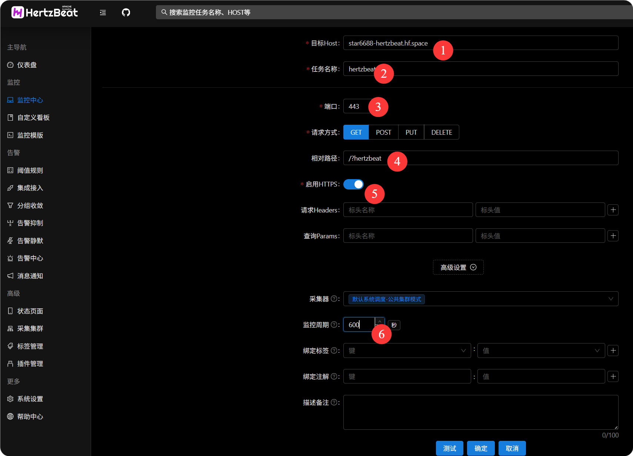The height and width of the screenshot is (456, 633).
Task: Open 阈值规则 threshold rules icon
Action: [x=10, y=170]
